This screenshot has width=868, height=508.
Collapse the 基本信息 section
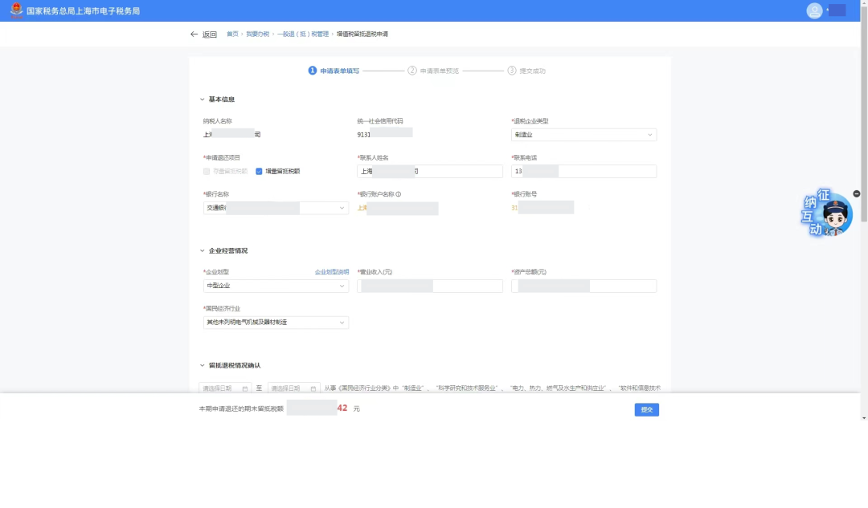(x=203, y=100)
